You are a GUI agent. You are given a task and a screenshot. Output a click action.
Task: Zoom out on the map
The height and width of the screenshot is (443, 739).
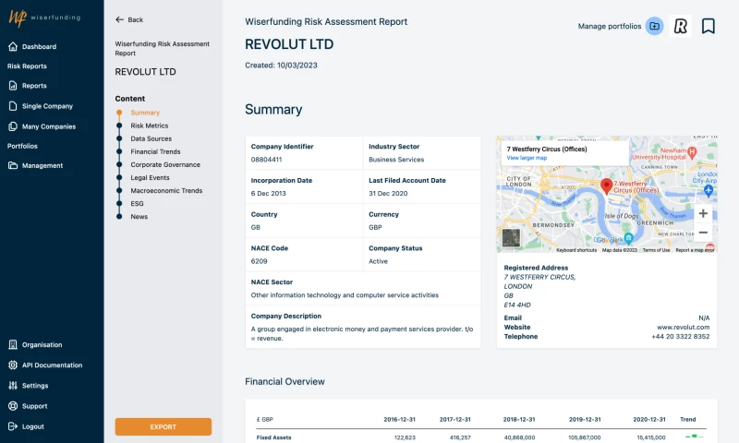point(703,233)
